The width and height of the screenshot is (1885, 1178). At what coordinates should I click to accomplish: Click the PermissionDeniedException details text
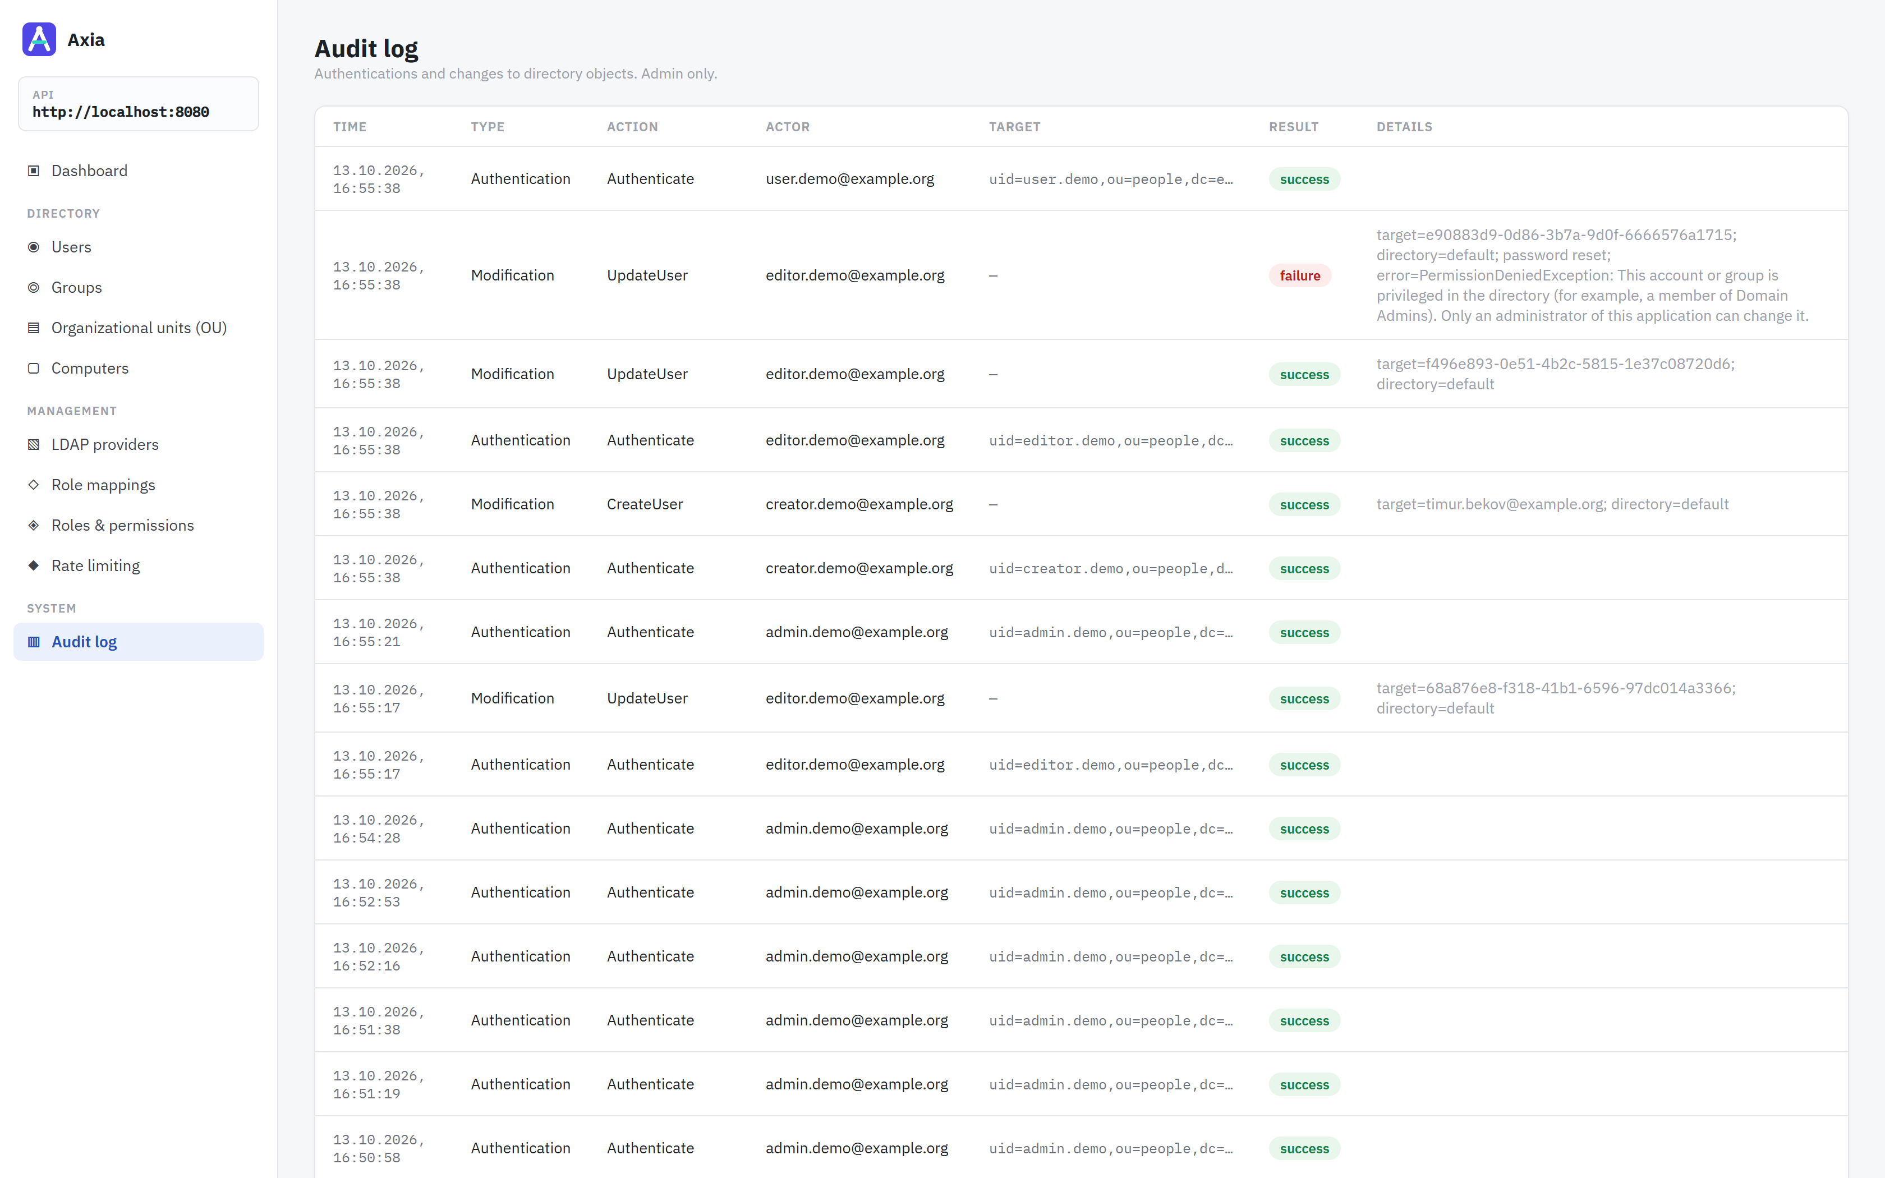coord(1593,275)
